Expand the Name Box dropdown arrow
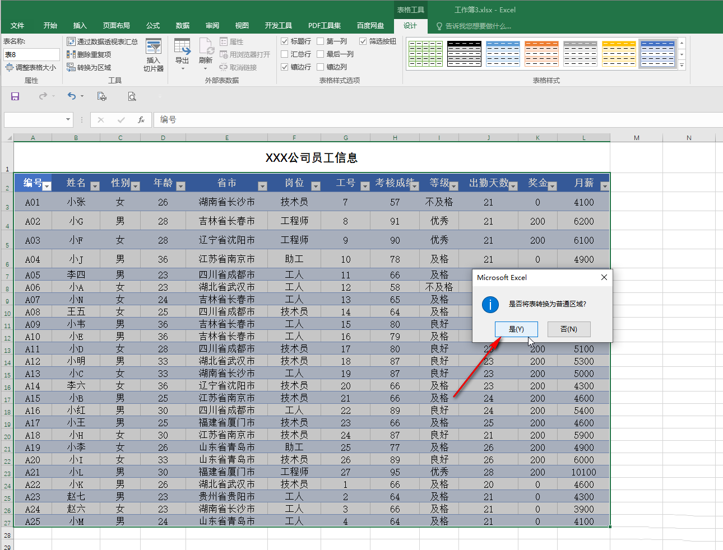 (68, 120)
